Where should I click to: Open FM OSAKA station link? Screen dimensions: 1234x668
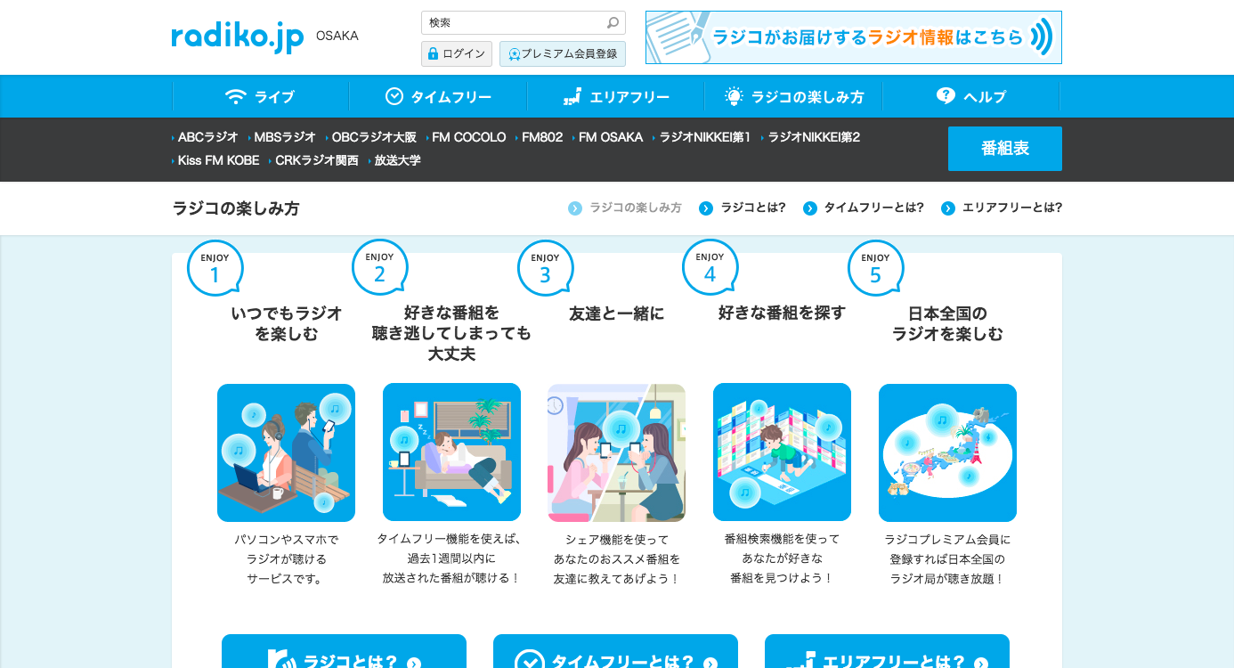tap(611, 137)
